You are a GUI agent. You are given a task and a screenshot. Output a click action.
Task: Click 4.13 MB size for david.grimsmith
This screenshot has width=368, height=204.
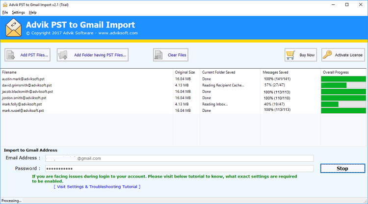click(182, 85)
